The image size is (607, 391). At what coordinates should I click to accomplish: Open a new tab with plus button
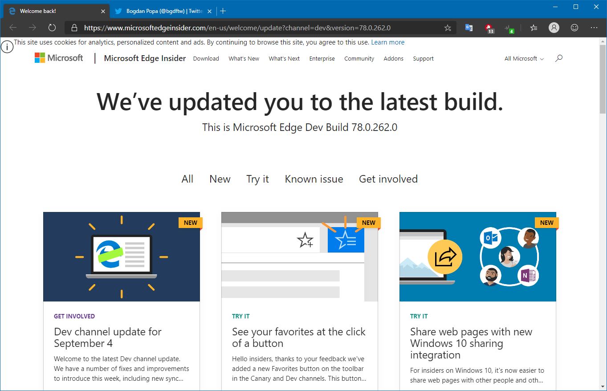coord(223,11)
